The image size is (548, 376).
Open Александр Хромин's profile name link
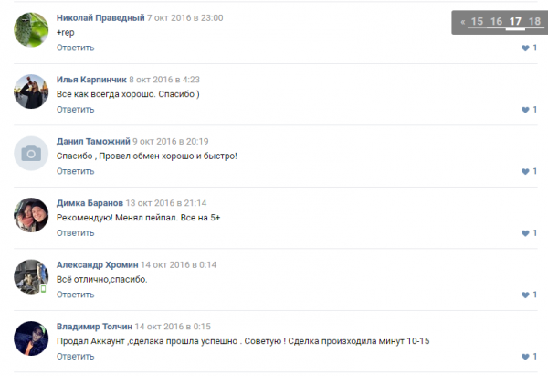pos(97,264)
